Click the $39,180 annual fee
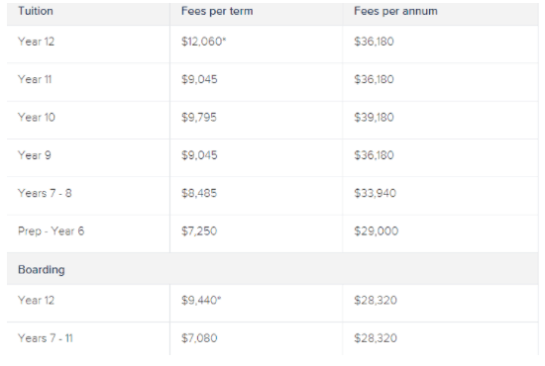 [x=374, y=118]
